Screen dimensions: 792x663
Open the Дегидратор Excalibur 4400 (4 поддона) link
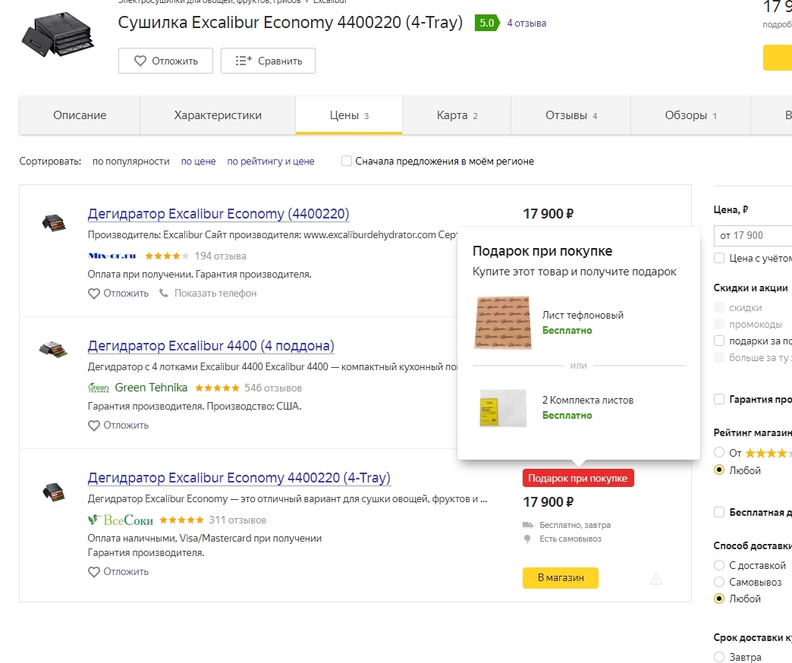pyautogui.click(x=211, y=346)
